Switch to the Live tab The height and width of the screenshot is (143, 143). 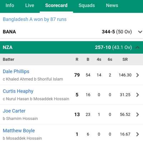click(30, 5)
